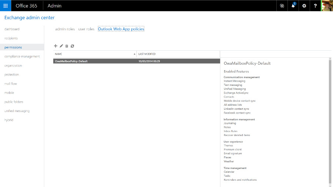Click Calendar feature text
This screenshot has width=333, height=187.
(229, 172)
